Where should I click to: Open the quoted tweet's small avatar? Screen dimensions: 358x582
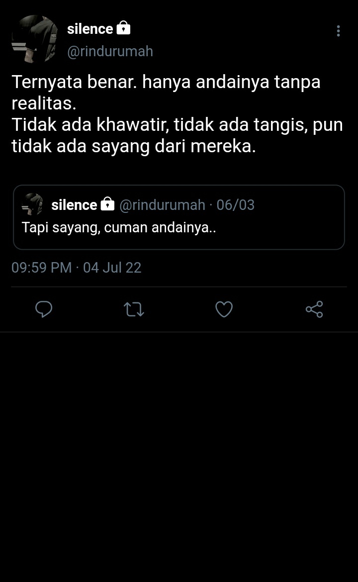point(32,204)
